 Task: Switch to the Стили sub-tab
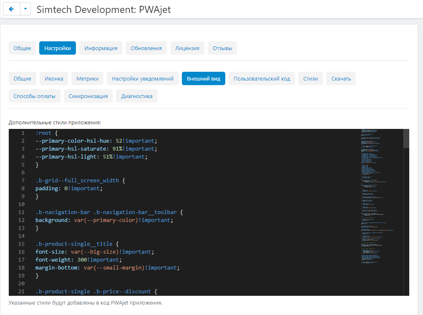point(310,78)
